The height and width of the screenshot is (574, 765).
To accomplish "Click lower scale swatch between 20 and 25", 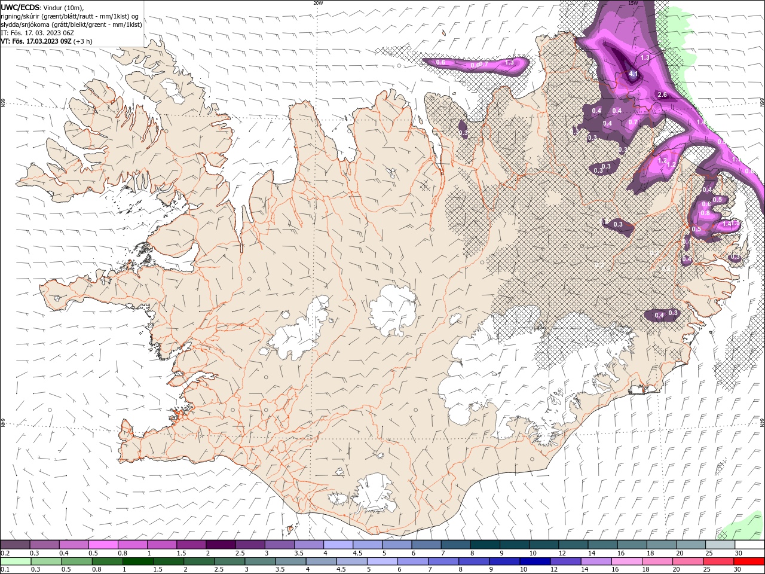I will pos(687,561).
